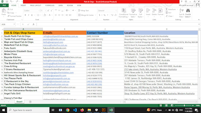201x113 pixels.
Task: Select the Format Painter tool
Action: pyautogui.click(x=14, y=16)
